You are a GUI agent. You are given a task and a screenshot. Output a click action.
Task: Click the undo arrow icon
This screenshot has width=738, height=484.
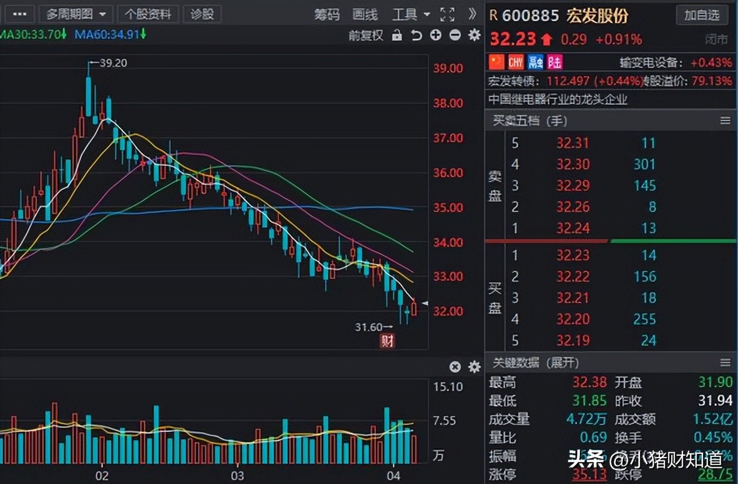point(416,35)
